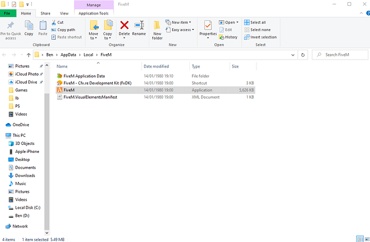Image resolution: width=370 pixels, height=242 pixels.
Task: Open the Help question mark icon
Action: (368, 13)
